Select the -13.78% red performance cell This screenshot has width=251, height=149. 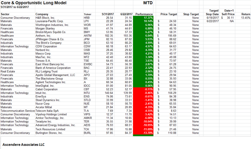coord(143,133)
